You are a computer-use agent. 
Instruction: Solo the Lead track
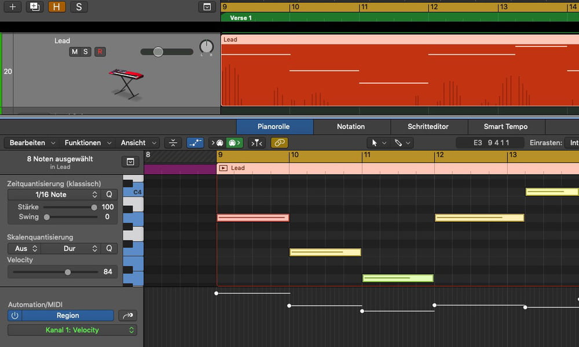86,51
